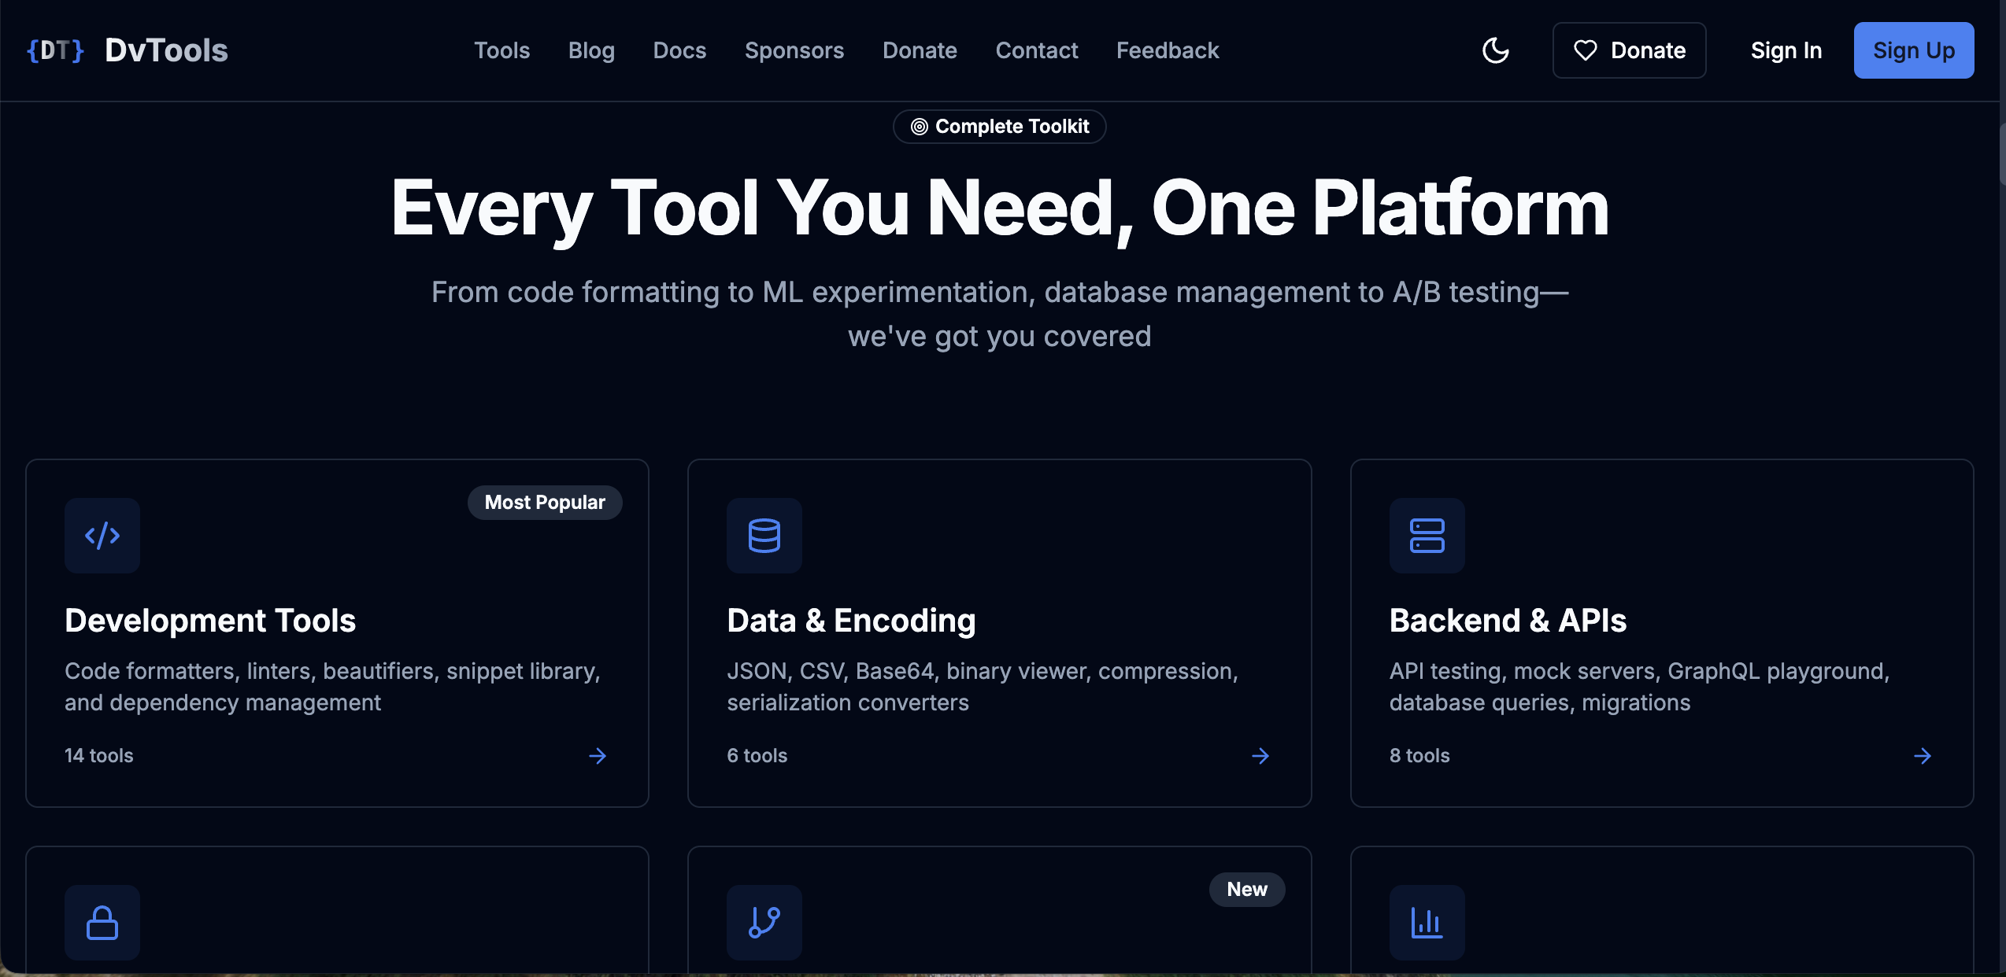Click the Sign Up button
The width and height of the screenshot is (2006, 977).
pyautogui.click(x=1914, y=50)
